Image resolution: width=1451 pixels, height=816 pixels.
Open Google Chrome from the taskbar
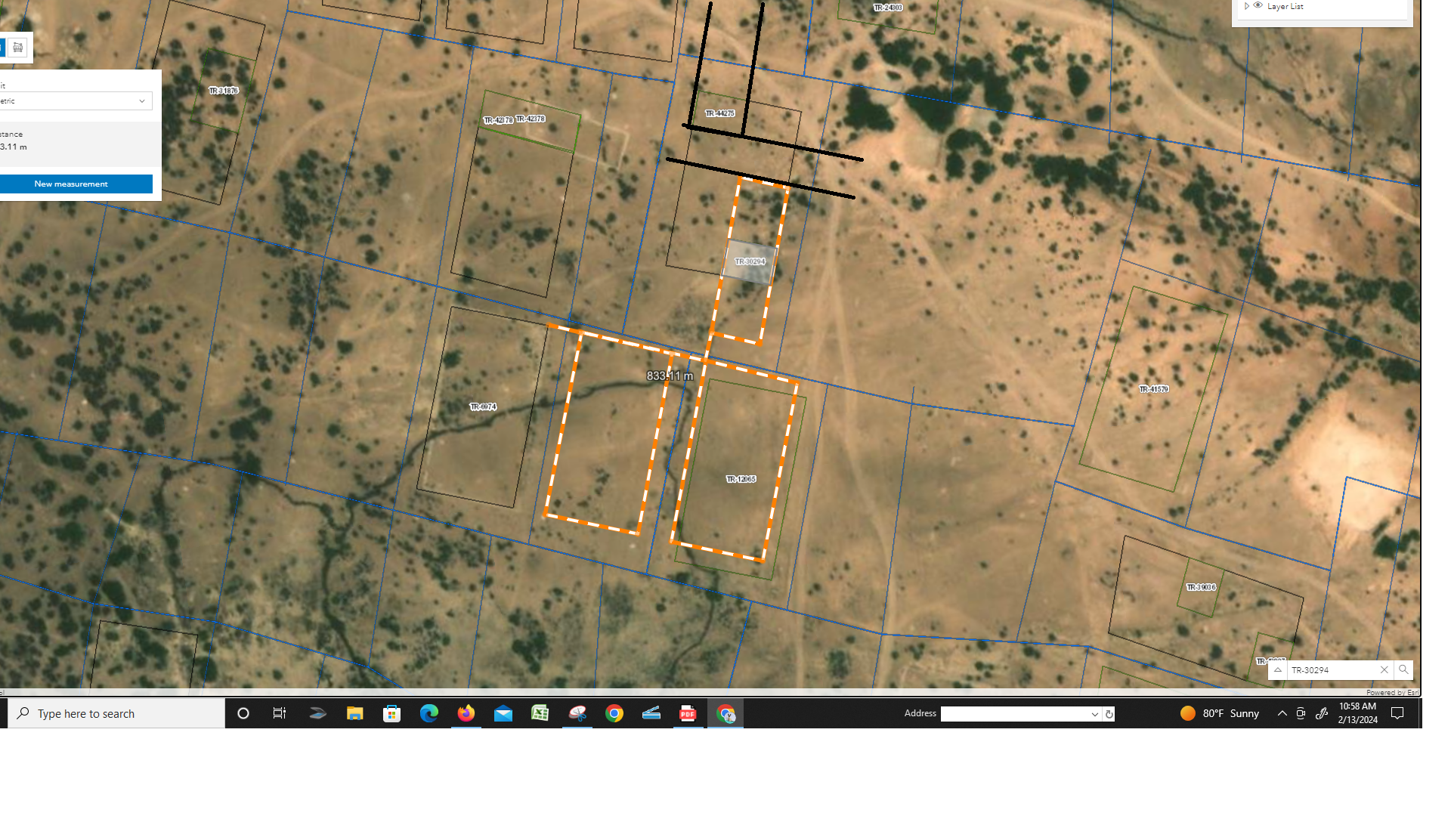(614, 713)
